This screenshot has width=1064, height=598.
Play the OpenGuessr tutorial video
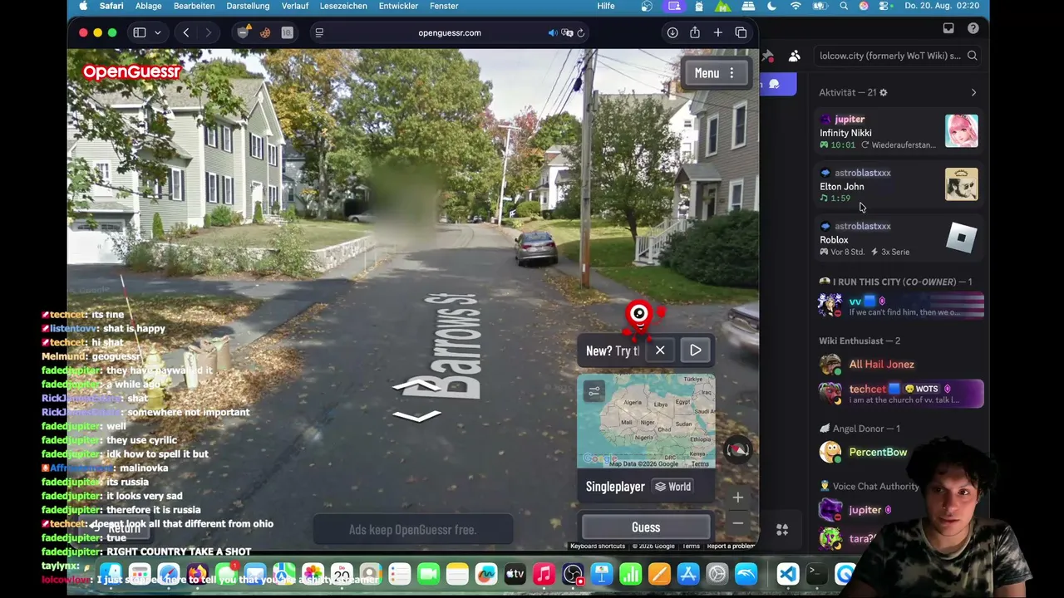pos(696,350)
